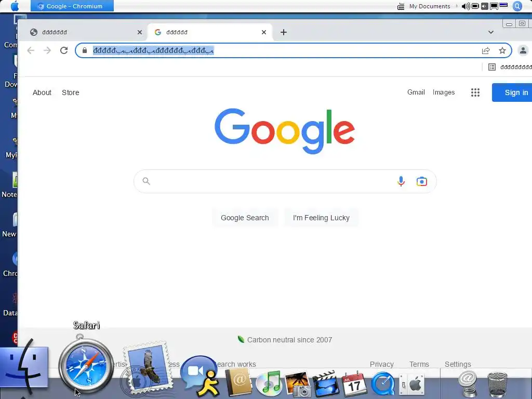Open the Terms footer link
This screenshot has height=399, width=532.
(x=419, y=364)
